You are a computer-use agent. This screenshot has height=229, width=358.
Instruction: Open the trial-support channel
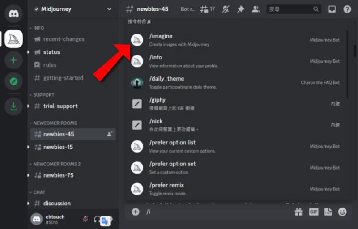pos(73,106)
